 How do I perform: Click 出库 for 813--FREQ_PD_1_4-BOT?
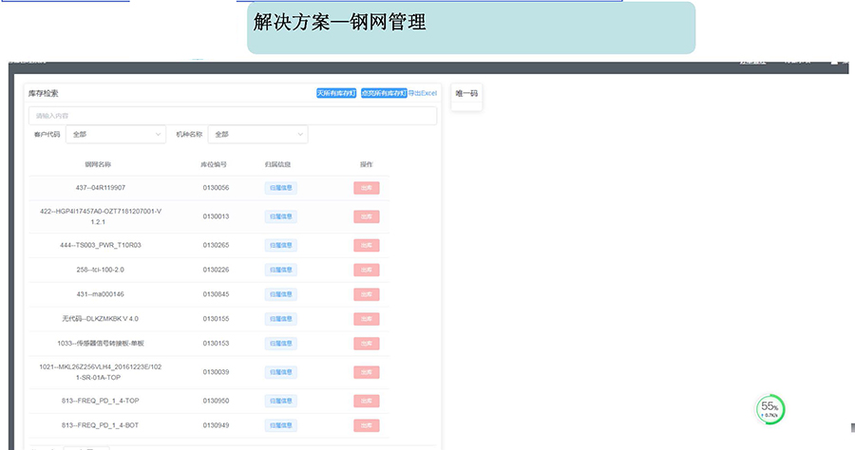(x=366, y=425)
